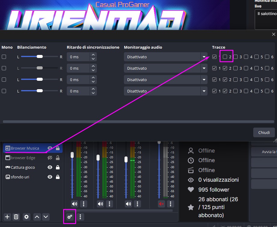The image size is (277, 227).
Task: Click the Chiudi button
Action: pos(264,132)
